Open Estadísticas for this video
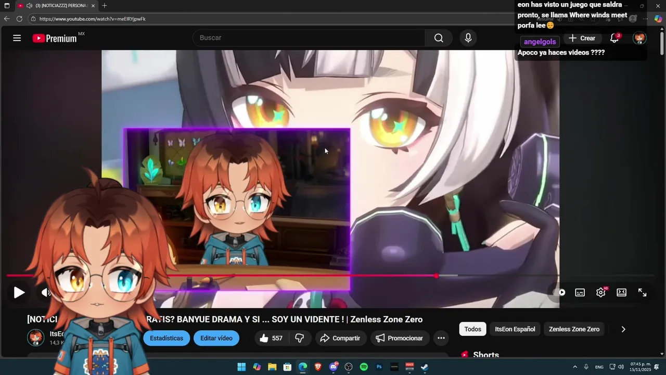 pyautogui.click(x=166, y=338)
